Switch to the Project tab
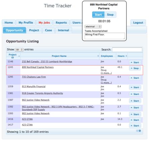The image size is (149, 141). (34, 30)
